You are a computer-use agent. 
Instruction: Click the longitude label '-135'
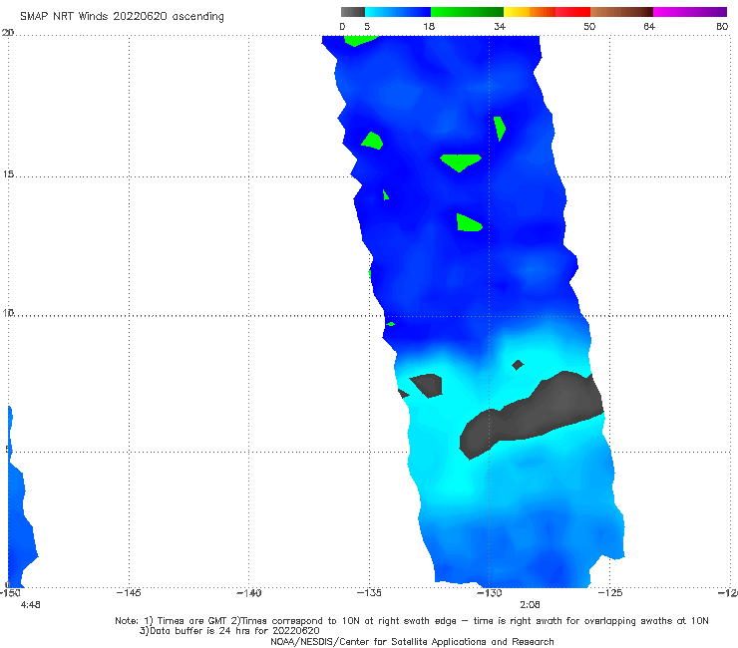click(x=369, y=593)
